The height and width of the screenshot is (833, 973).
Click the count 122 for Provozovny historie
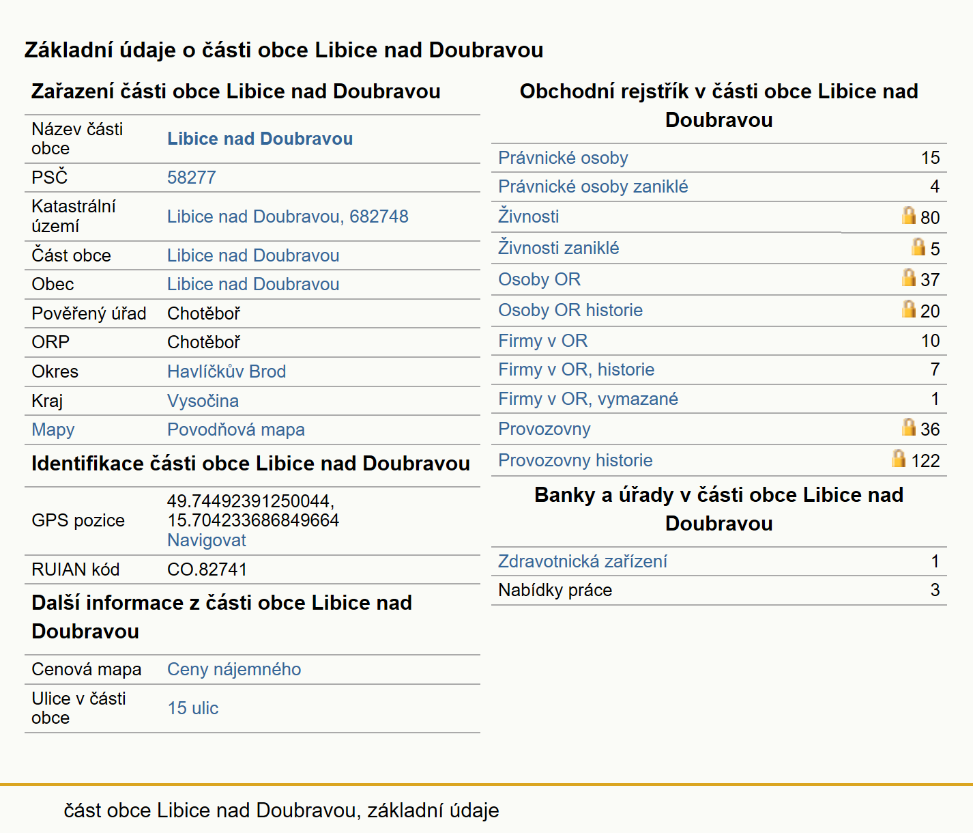point(925,461)
